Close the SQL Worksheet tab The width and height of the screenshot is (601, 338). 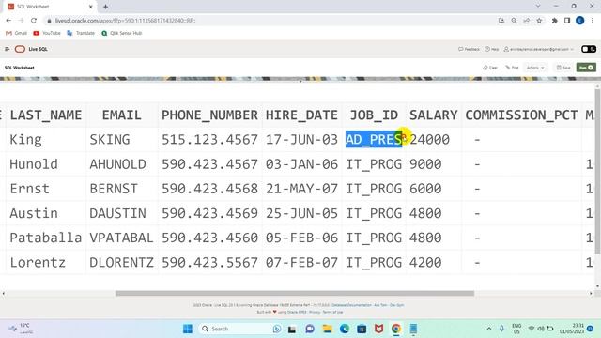click(91, 7)
